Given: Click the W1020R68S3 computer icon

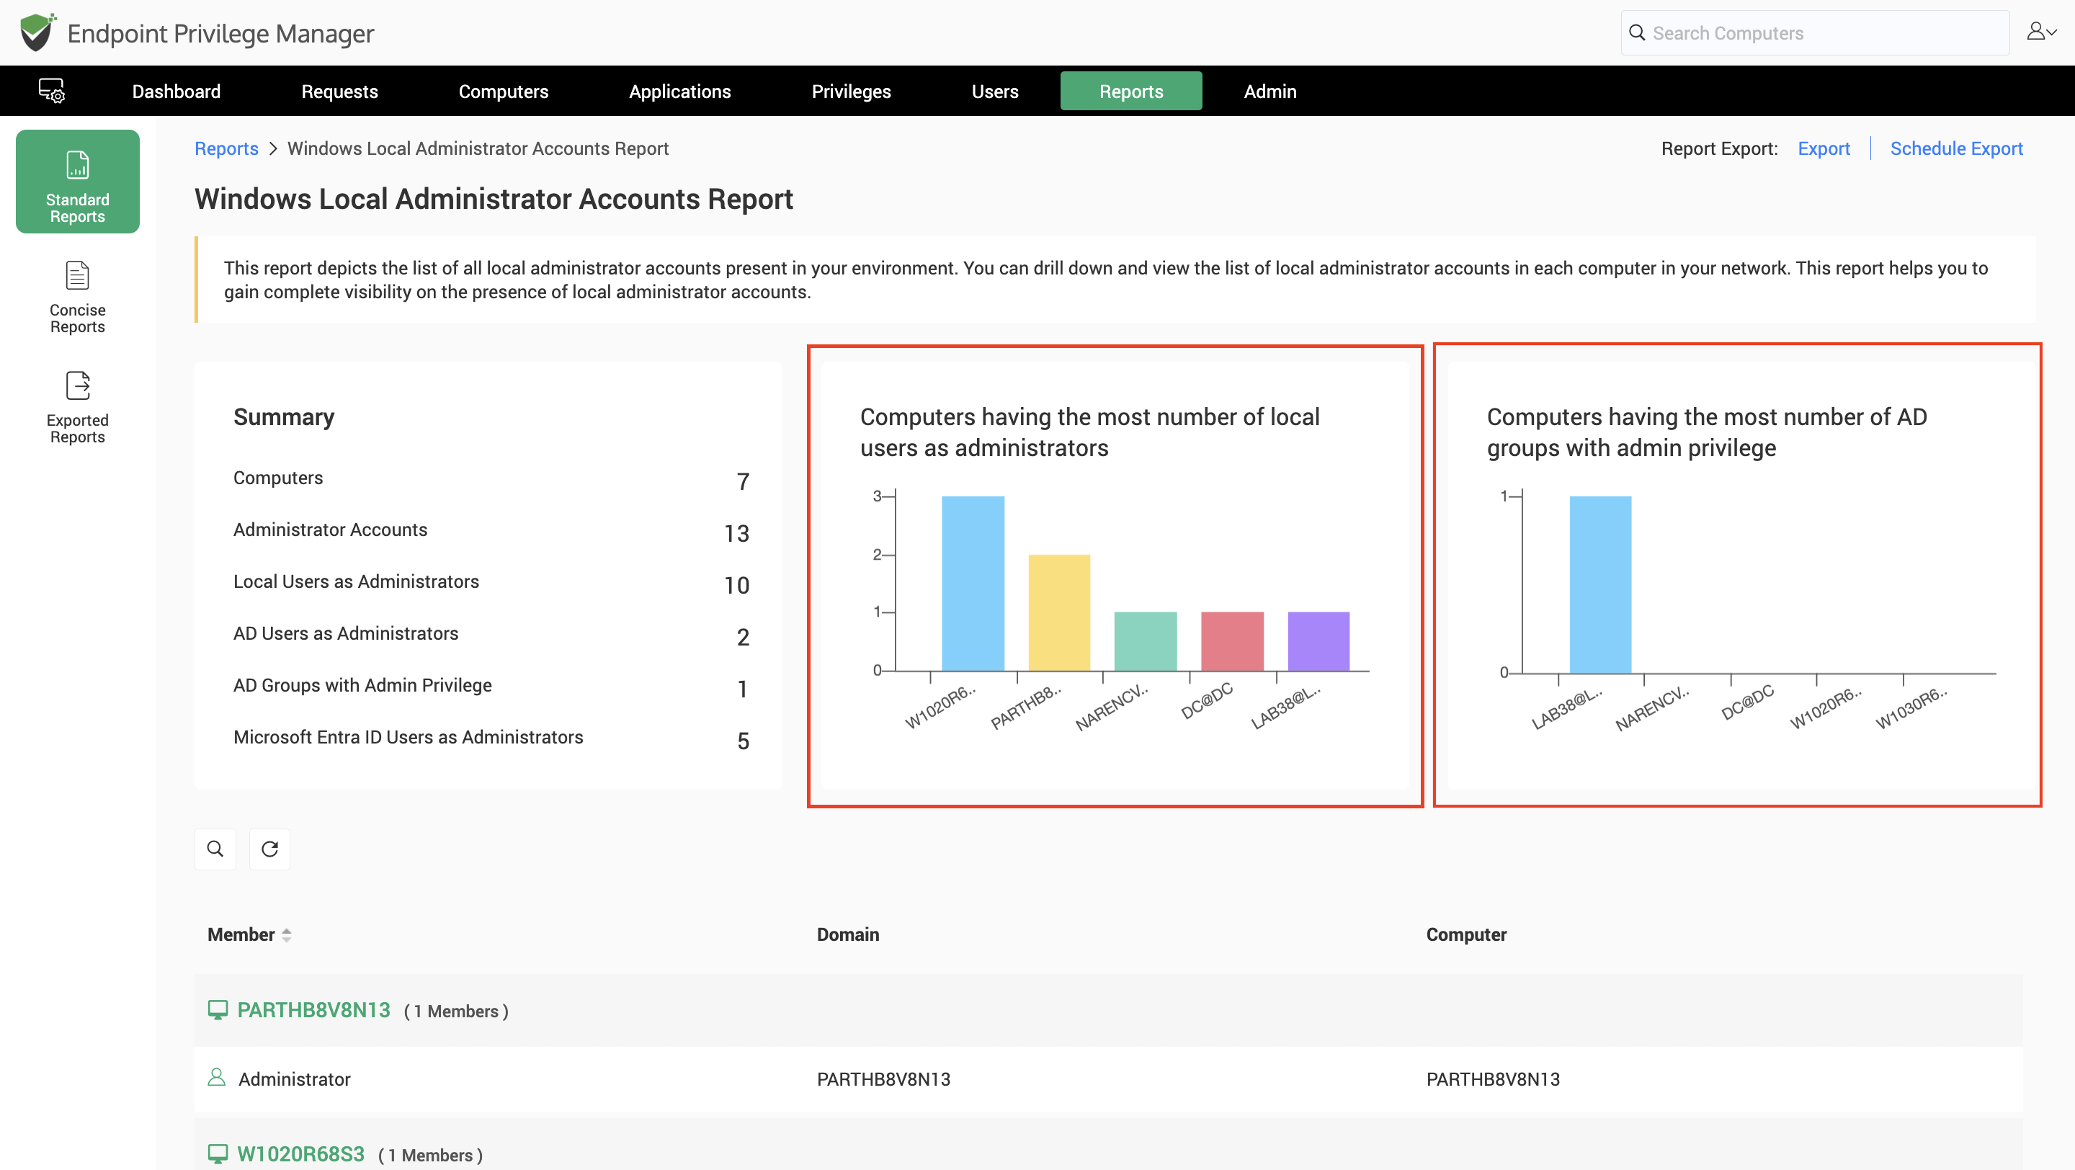Looking at the screenshot, I should (x=218, y=1154).
